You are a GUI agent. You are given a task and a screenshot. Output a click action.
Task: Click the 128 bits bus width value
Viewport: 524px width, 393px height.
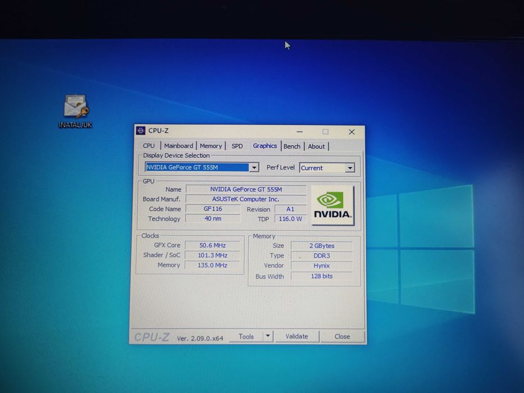(321, 276)
